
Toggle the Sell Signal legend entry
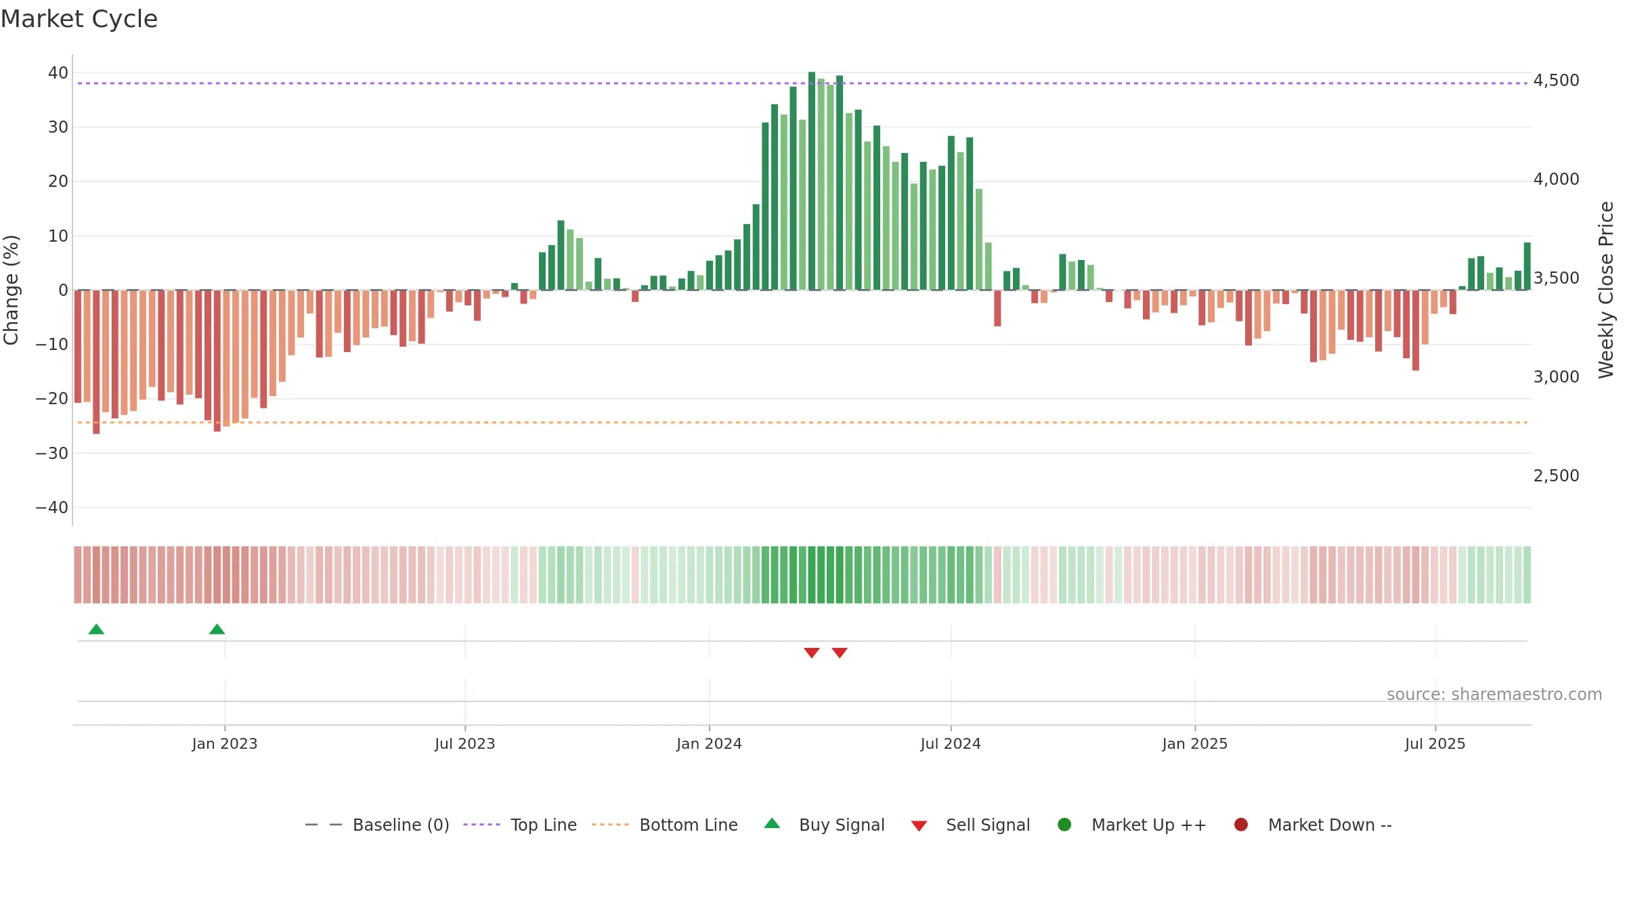click(970, 825)
